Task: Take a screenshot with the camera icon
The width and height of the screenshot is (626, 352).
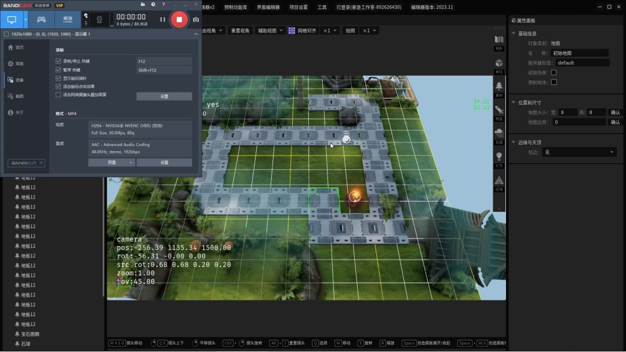Action: [196, 20]
